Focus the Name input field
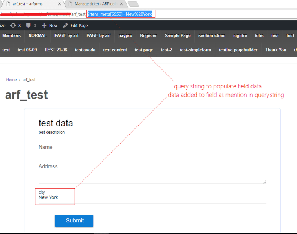This screenshot has width=297, height=234. pos(152,147)
